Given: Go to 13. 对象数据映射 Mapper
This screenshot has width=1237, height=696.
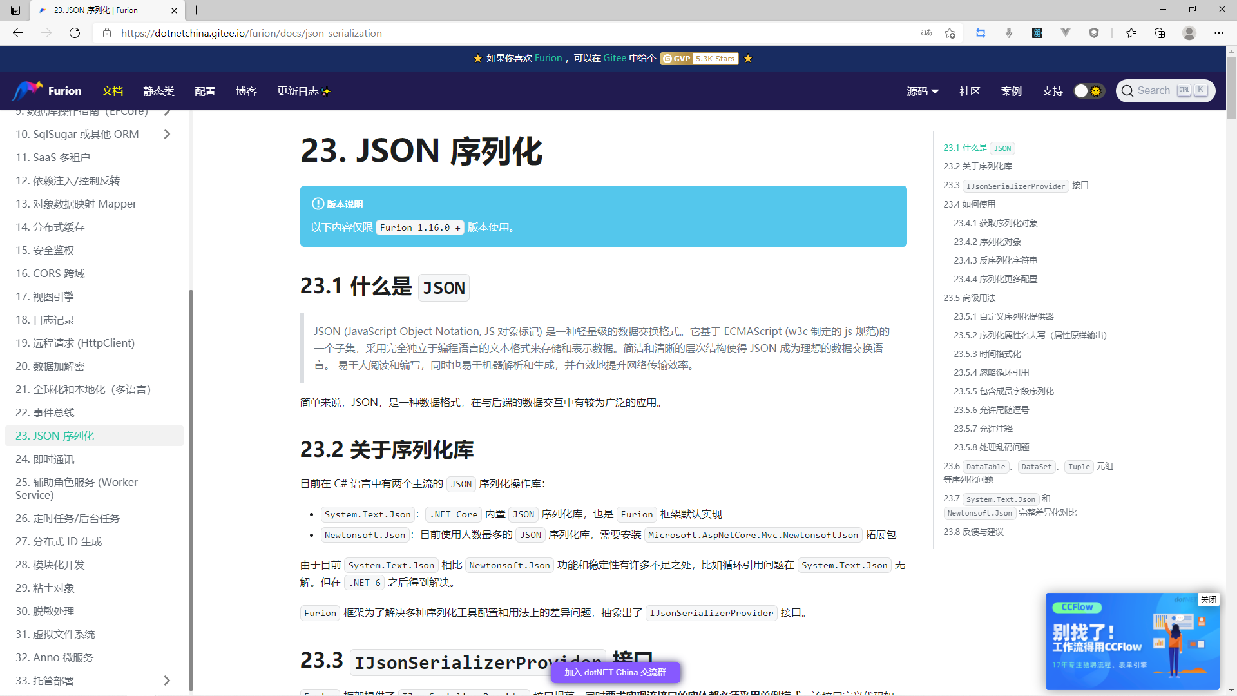Looking at the screenshot, I should [x=76, y=204].
